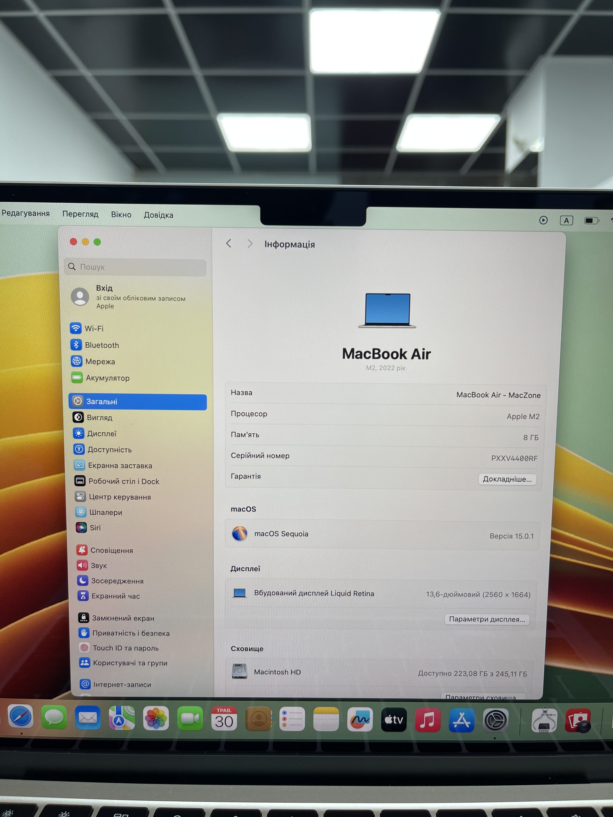This screenshot has height=817, width=613.
Task: Open Екранний час settings
Action: click(109, 596)
